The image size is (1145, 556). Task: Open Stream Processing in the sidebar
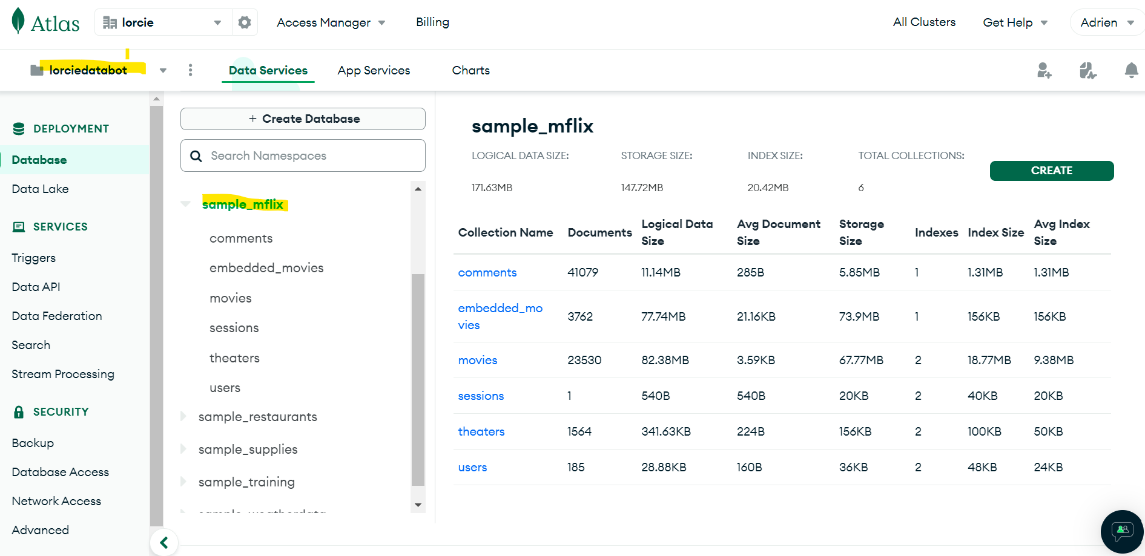pyautogui.click(x=63, y=374)
